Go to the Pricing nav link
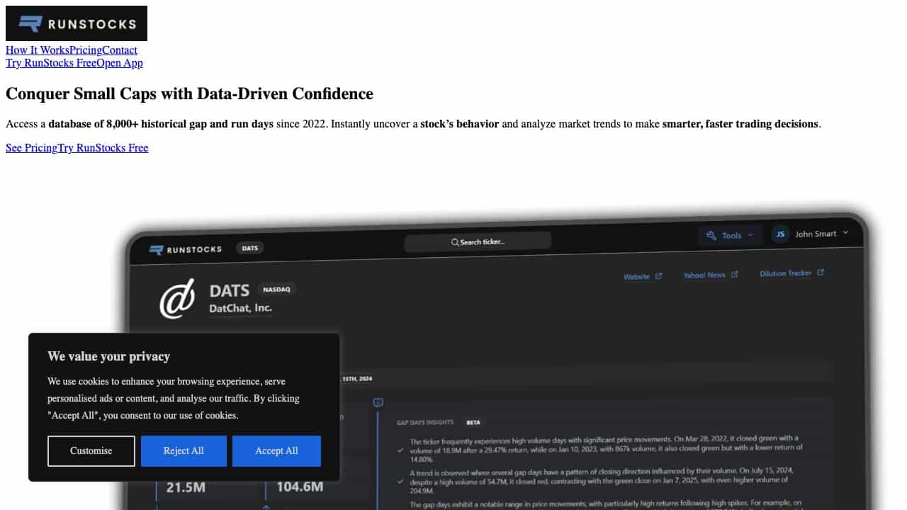The width and height of the screenshot is (907, 510). [x=86, y=50]
